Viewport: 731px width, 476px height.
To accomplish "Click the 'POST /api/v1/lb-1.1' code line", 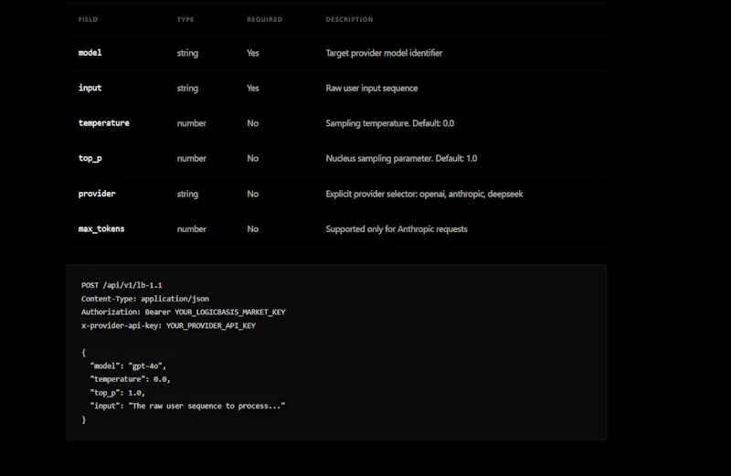I will pos(122,285).
